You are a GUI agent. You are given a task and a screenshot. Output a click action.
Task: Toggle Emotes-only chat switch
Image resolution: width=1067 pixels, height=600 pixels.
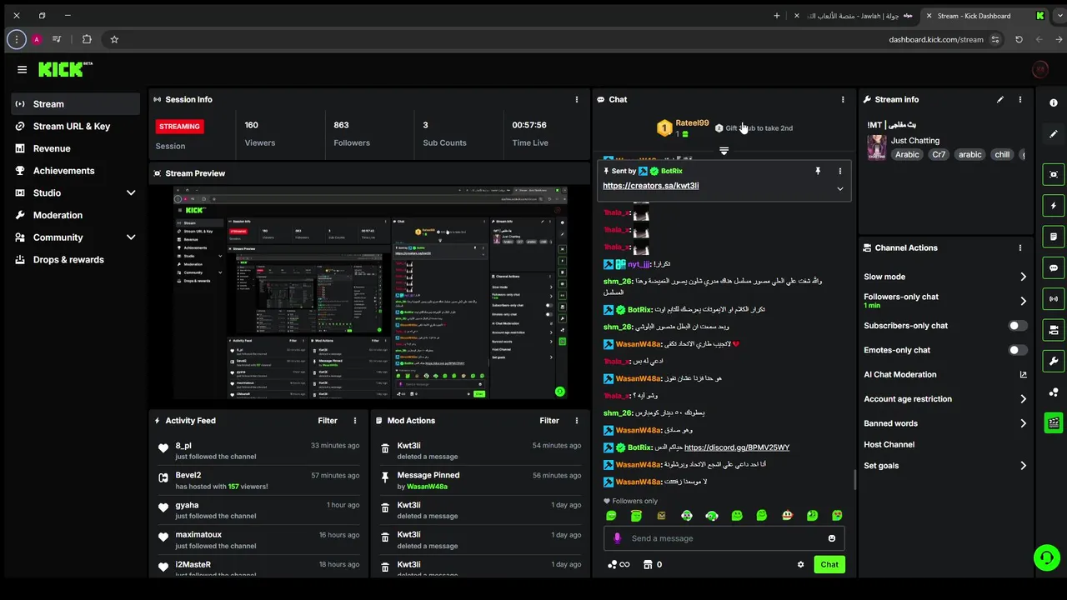pyautogui.click(x=1018, y=350)
